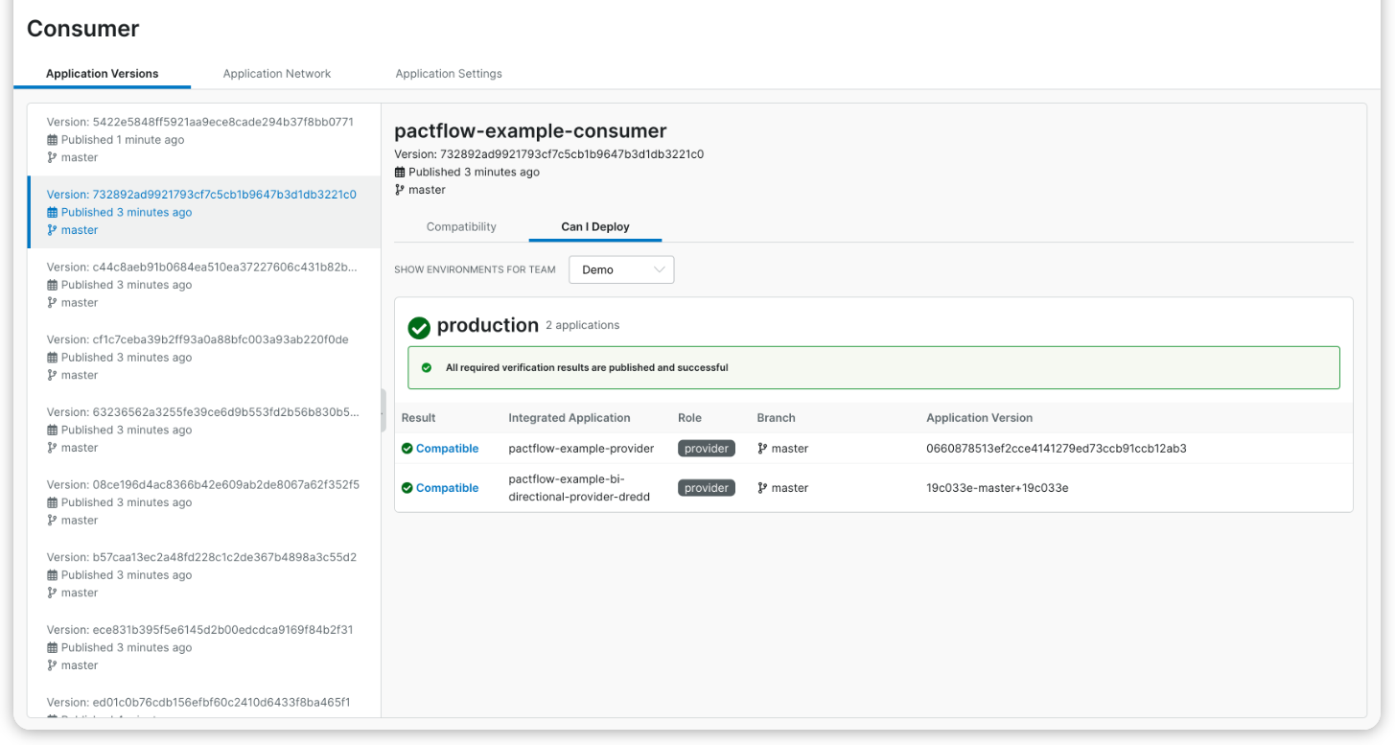This screenshot has height=745, width=1395.
Task: Switch to the Application Network tab
Action: click(277, 74)
